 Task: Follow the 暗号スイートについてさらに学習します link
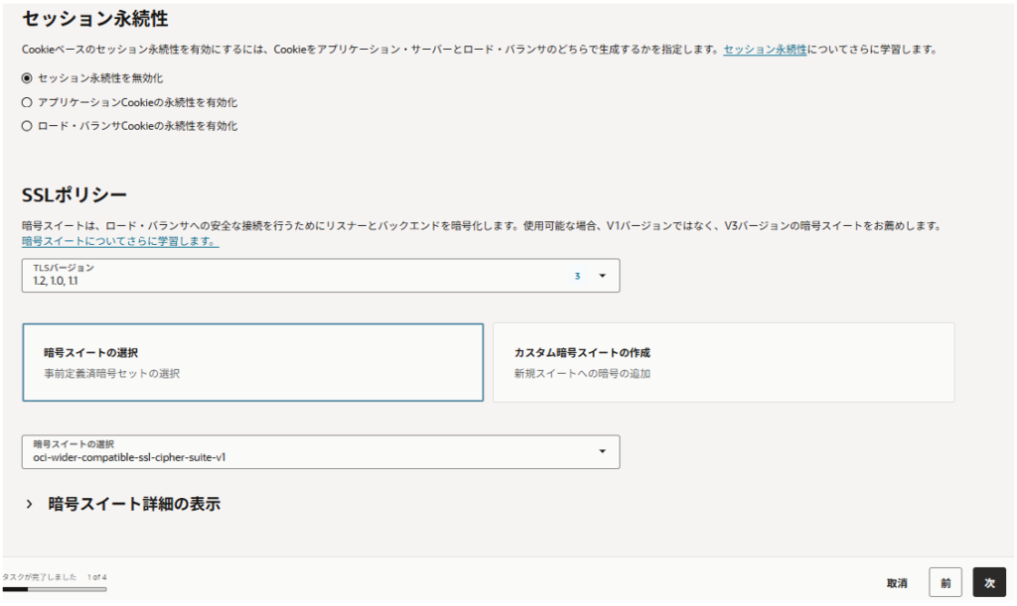click(120, 241)
